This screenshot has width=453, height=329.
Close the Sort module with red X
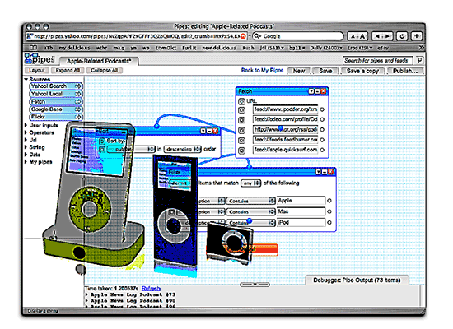(215, 131)
